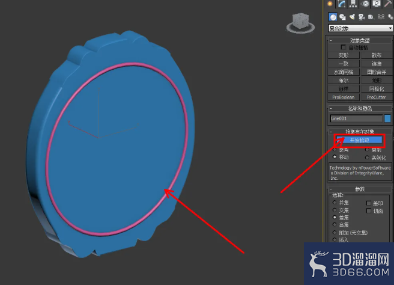Choose the 合集 merge operation

[x=335, y=225]
